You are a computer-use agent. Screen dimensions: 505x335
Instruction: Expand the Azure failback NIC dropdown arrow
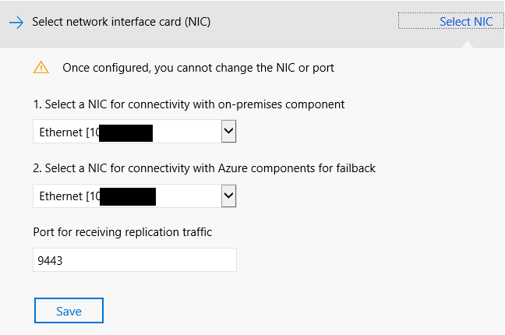click(228, 196)
